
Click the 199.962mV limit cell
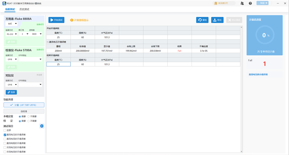tap(131, 51)
